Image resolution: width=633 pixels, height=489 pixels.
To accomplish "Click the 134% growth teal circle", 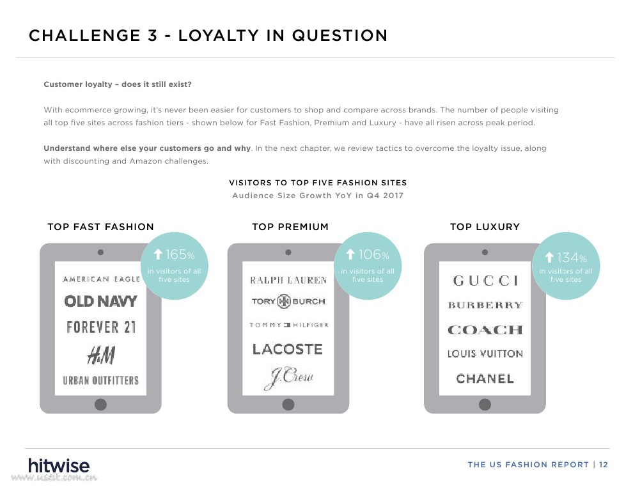I will (566, 265).
